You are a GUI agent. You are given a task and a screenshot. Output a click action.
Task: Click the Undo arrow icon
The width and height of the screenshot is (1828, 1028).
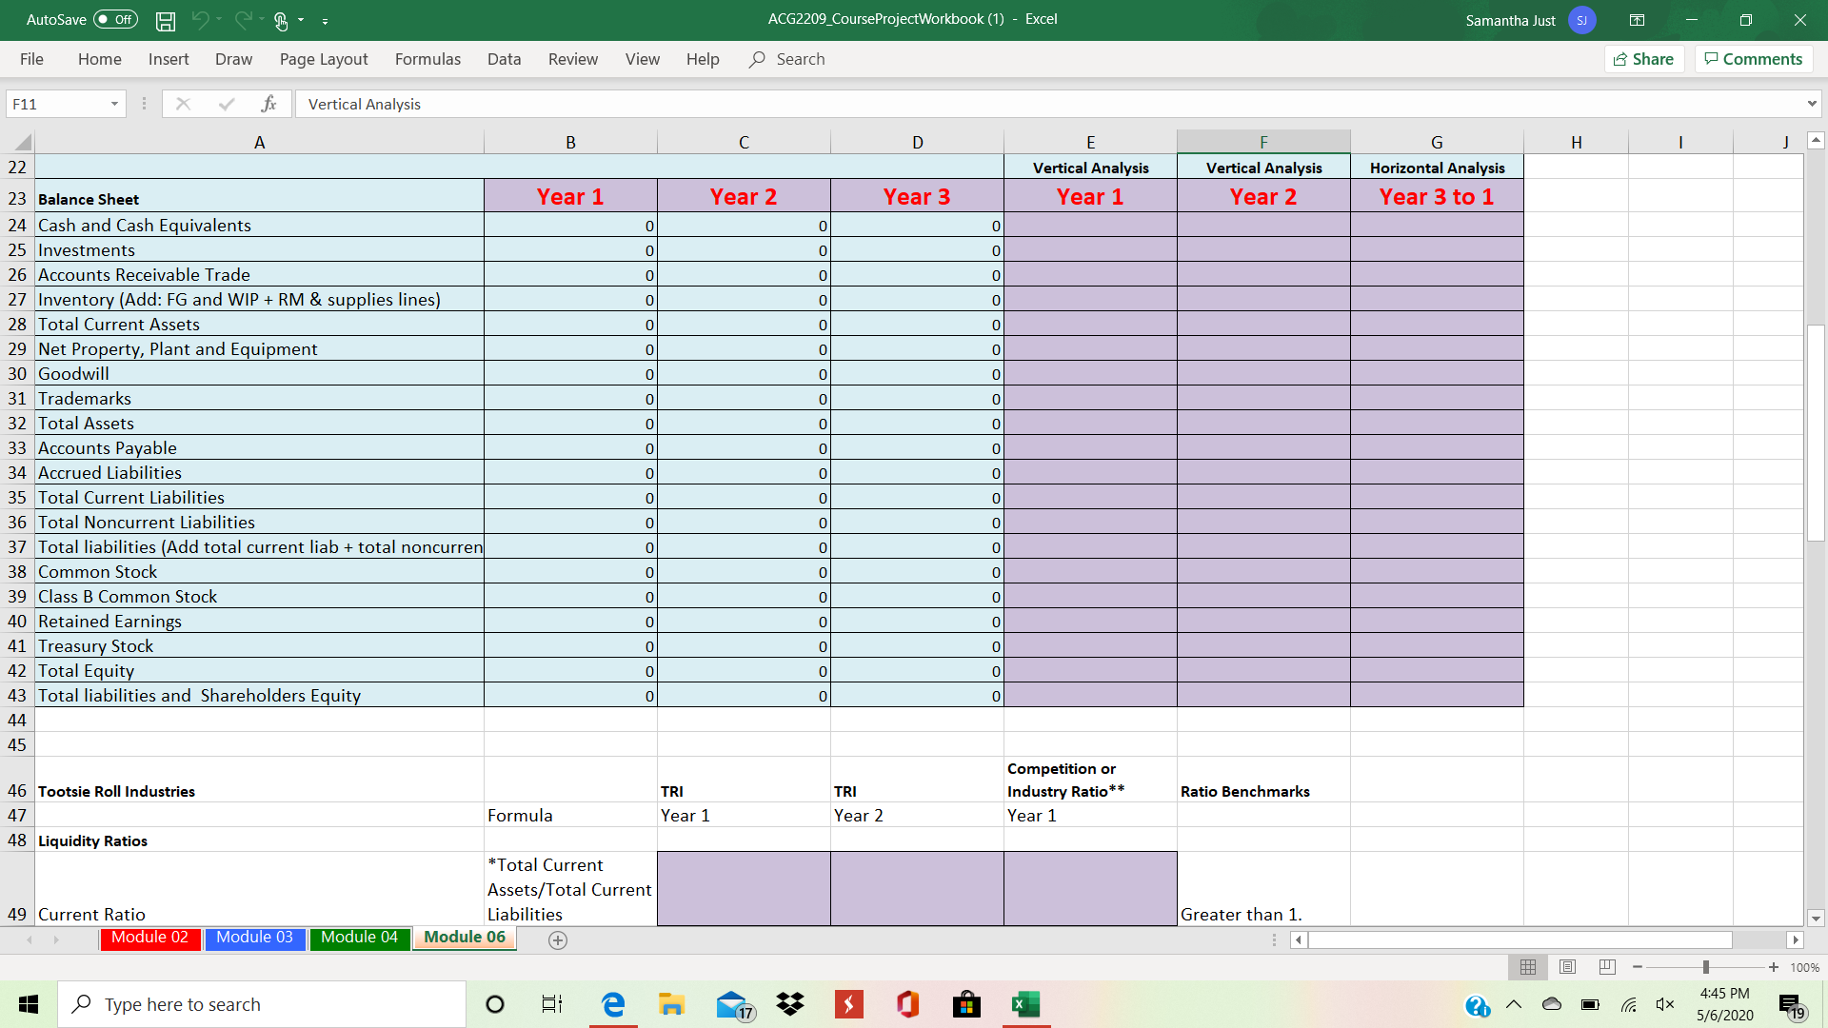(200, 19)
